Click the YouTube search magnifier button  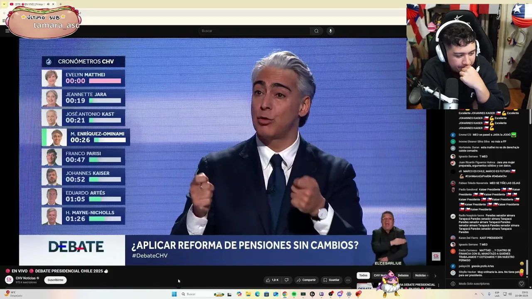[x=316, y=31]
